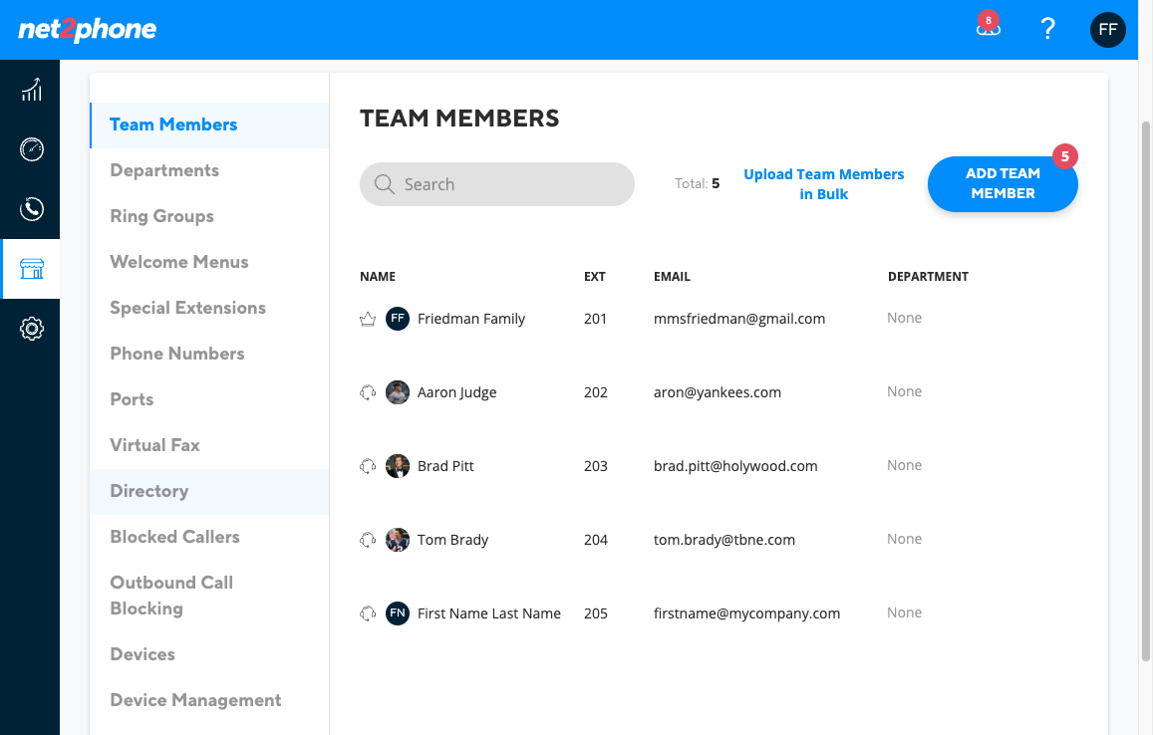Click the magnifier icon in Search field
Image resolution: width=1153 pixels, height=735 pixels.
385,183
